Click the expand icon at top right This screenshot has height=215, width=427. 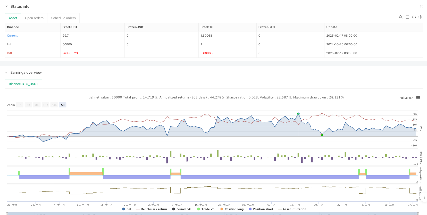pyautogui.click(x=421, y=6)
